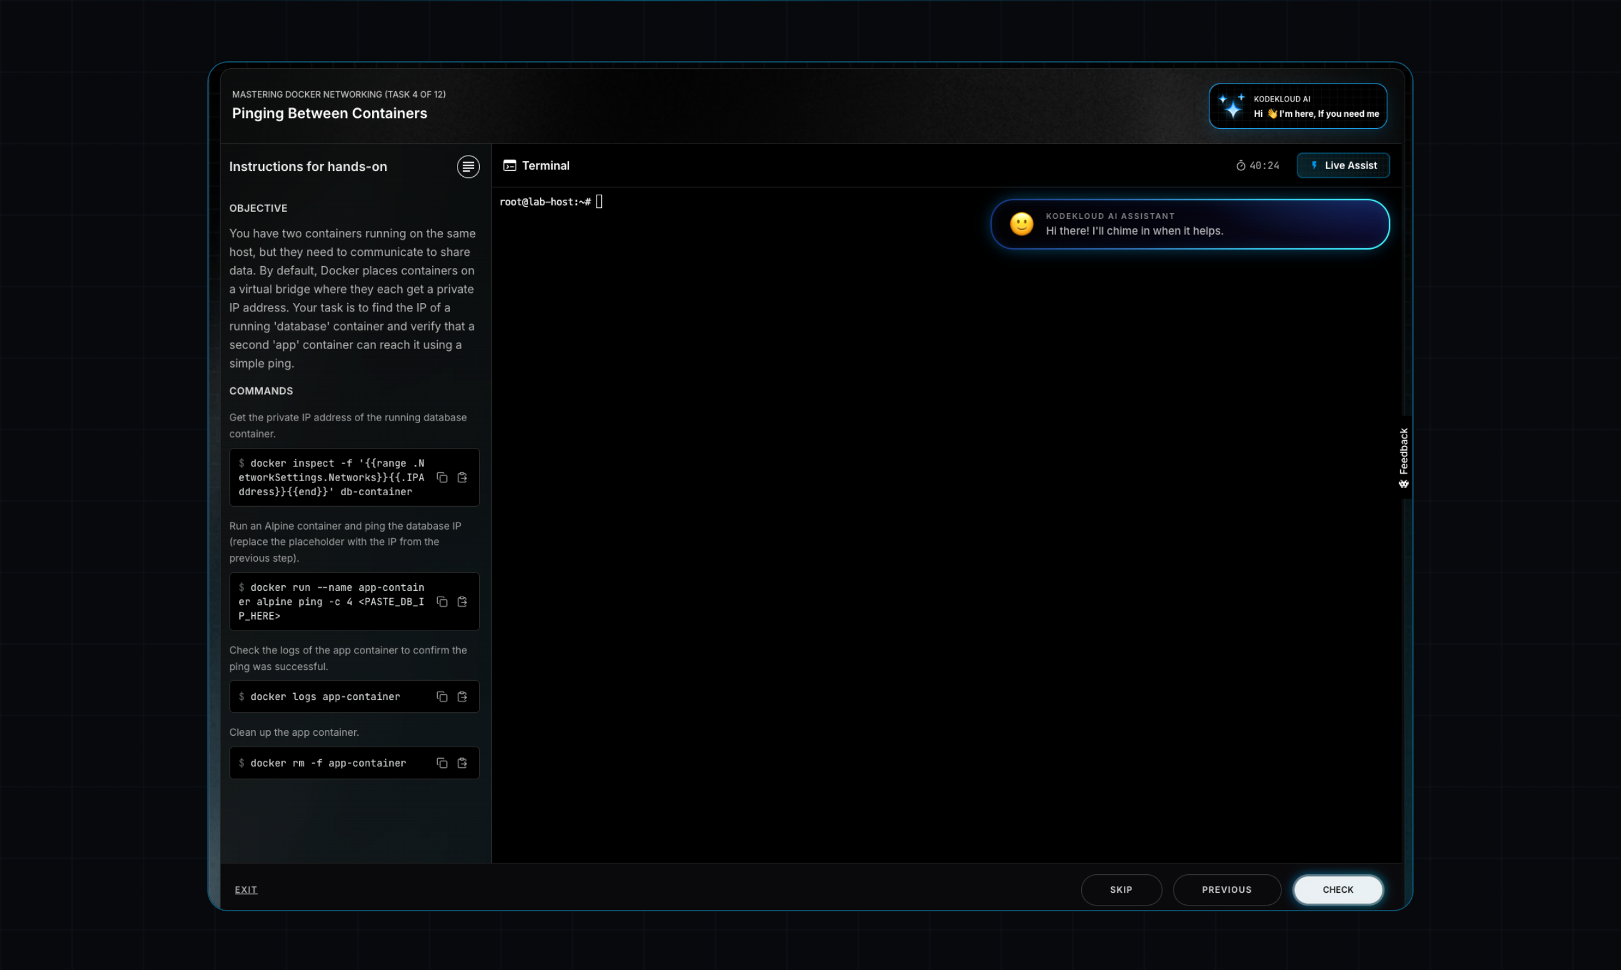Click the COMMANDS section label
This screenshot has height=970, width=1621.
coord(261,391)
